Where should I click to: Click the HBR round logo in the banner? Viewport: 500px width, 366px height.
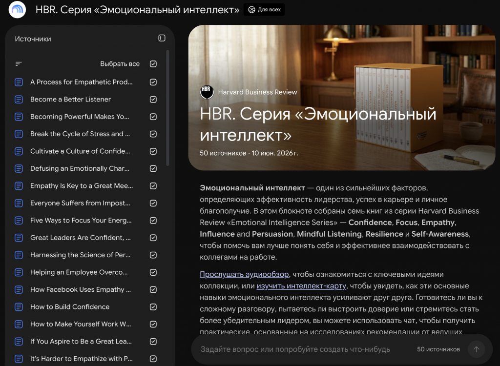(207, 92)
